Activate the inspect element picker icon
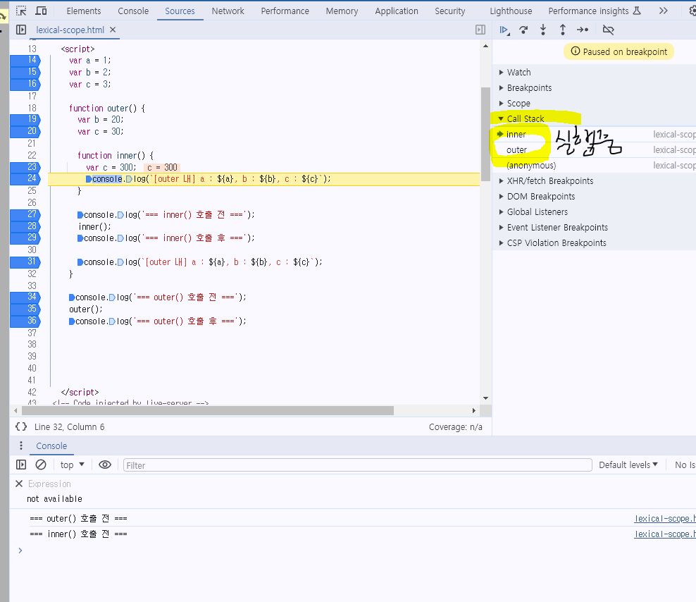696x602 pixels. point(21,11)
